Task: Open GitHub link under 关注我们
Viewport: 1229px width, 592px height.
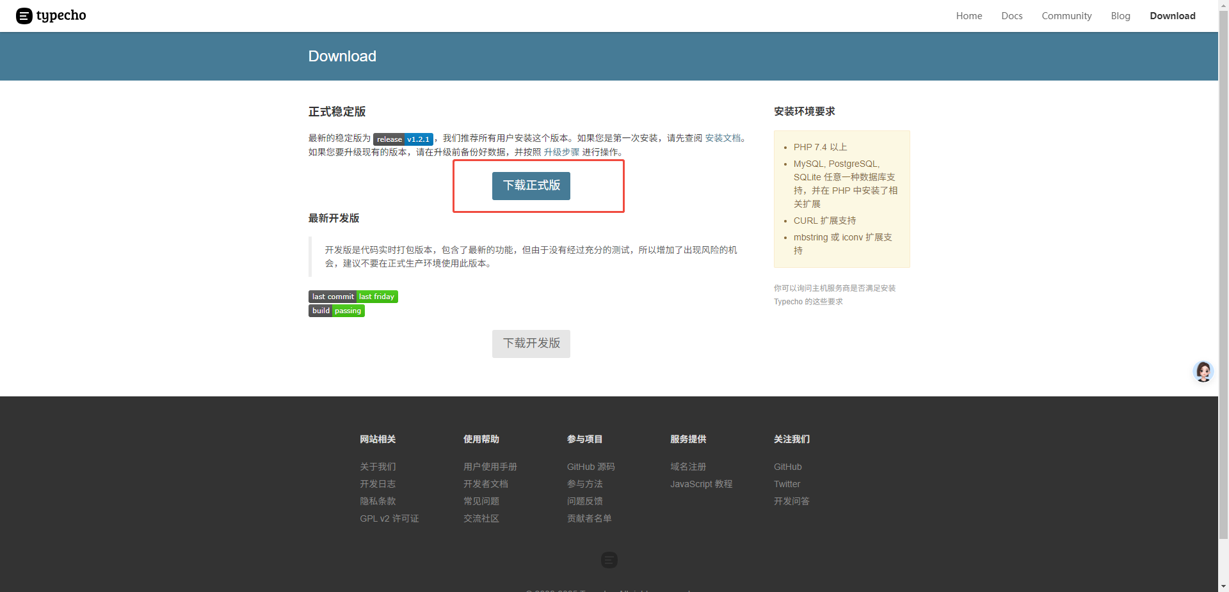Action: 788,467
